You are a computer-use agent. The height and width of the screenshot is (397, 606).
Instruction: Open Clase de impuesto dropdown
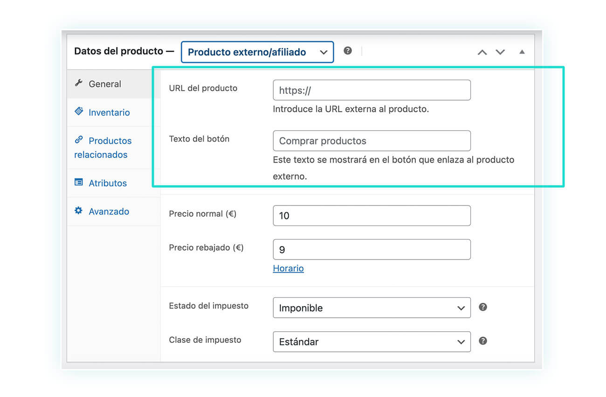[x=372, y=342]
